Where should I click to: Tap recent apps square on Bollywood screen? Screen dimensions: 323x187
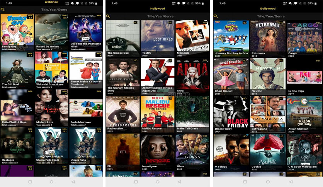(245, 182)
